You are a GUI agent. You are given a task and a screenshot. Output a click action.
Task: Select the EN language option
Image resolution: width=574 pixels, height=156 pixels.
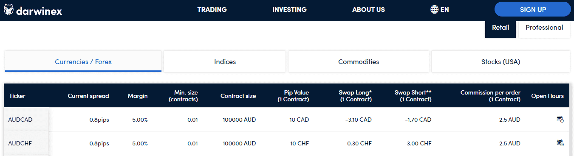[444, 10]
